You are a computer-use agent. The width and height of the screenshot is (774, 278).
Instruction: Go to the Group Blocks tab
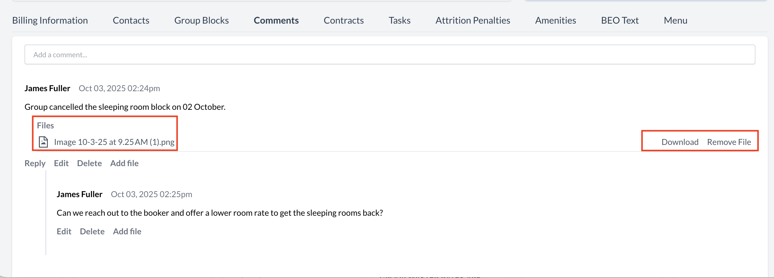[201, 20]
